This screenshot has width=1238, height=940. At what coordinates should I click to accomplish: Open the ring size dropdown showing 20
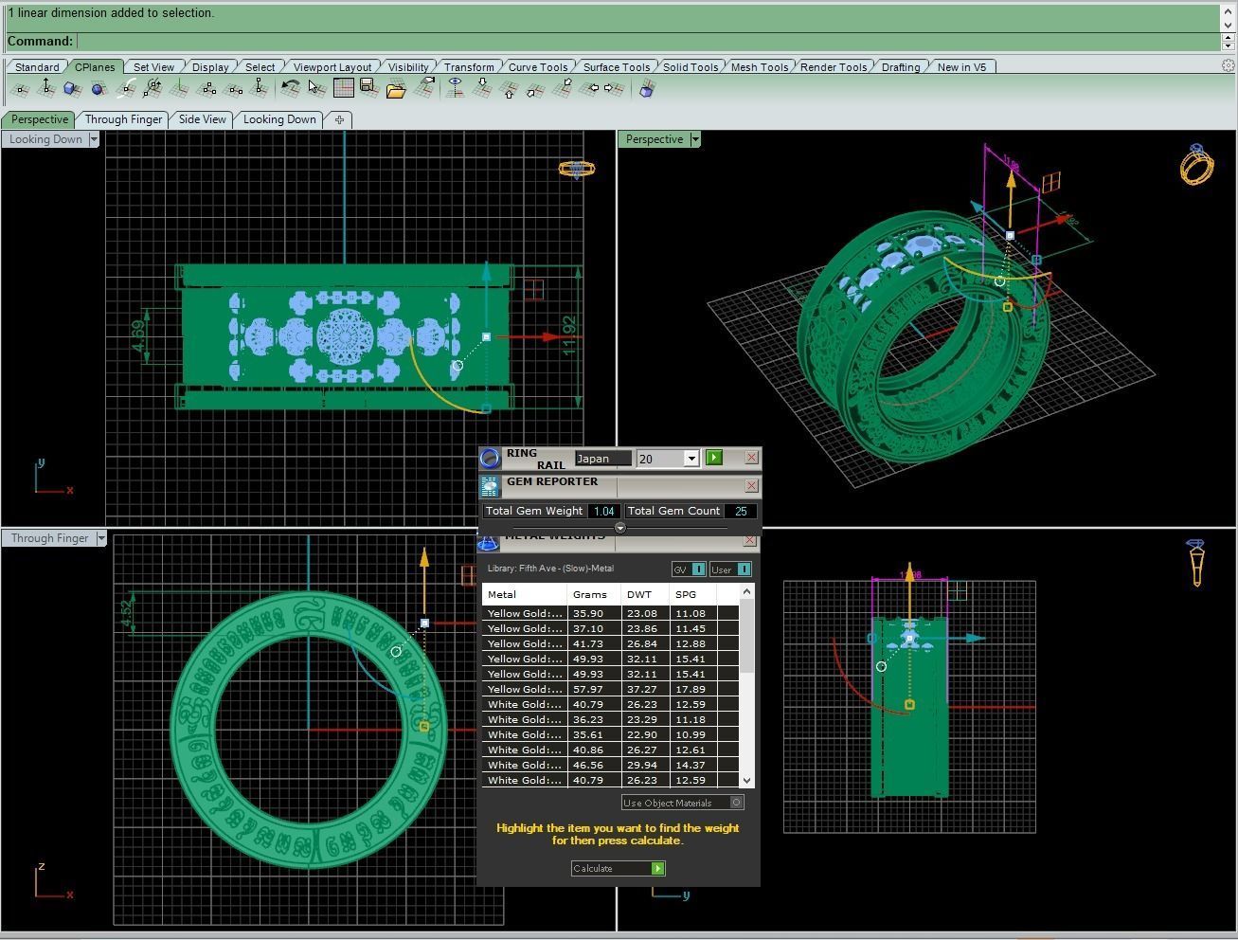coord(691,459)
